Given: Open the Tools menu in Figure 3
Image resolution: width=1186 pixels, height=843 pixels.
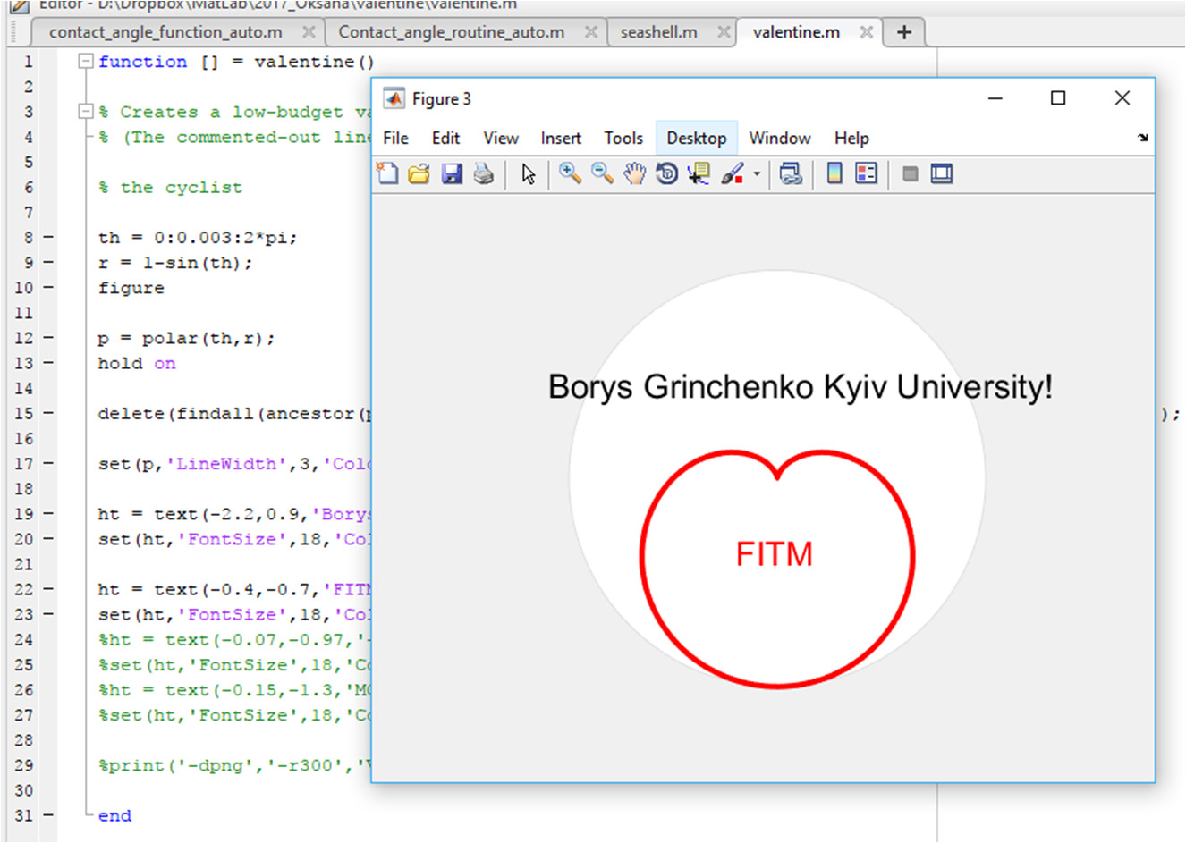Looking at the screenshot, I should [623, 139].
